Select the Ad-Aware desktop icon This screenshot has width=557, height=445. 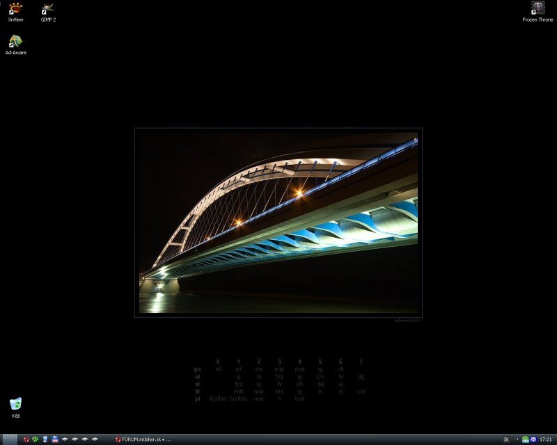(x=15, y=43)
